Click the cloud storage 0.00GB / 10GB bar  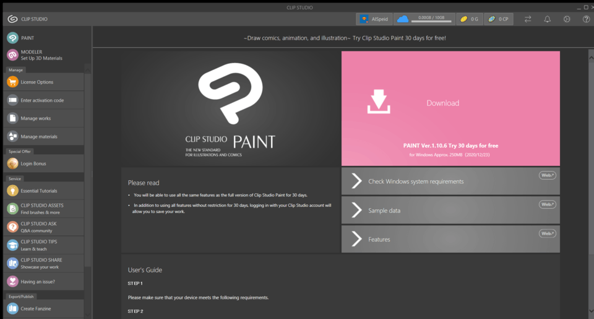[x=431, y=19]
